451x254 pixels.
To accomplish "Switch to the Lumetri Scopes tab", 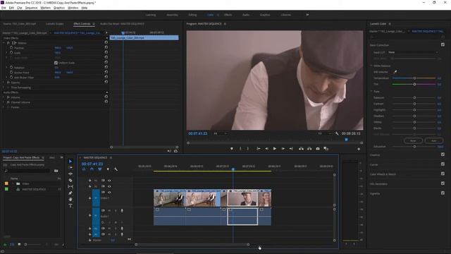I will coord(55,24).
